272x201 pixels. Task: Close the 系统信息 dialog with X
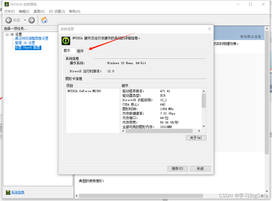coord(209,29)
